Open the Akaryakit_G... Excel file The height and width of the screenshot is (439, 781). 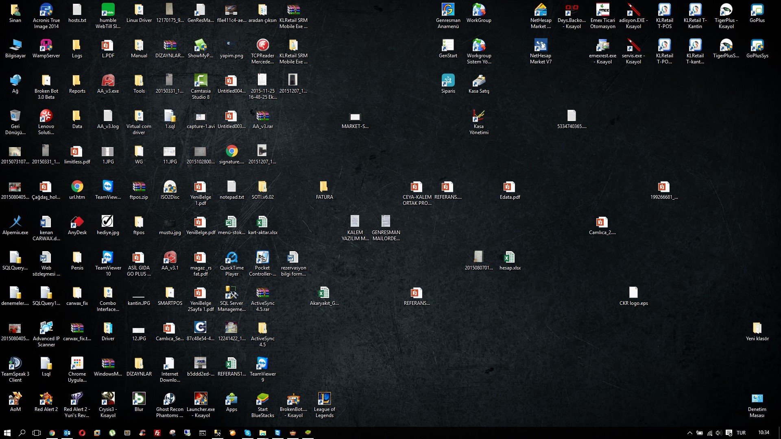click(324, 296)
